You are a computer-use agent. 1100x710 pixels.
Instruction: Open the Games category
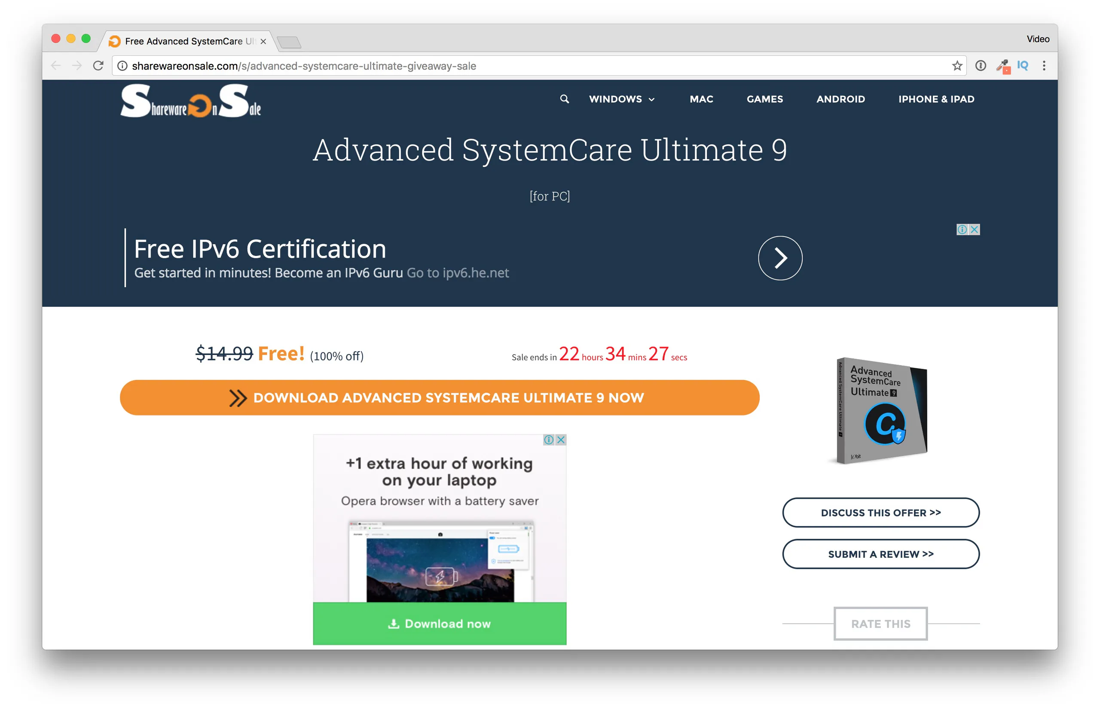pyautogui.click(x=764, y=99)
